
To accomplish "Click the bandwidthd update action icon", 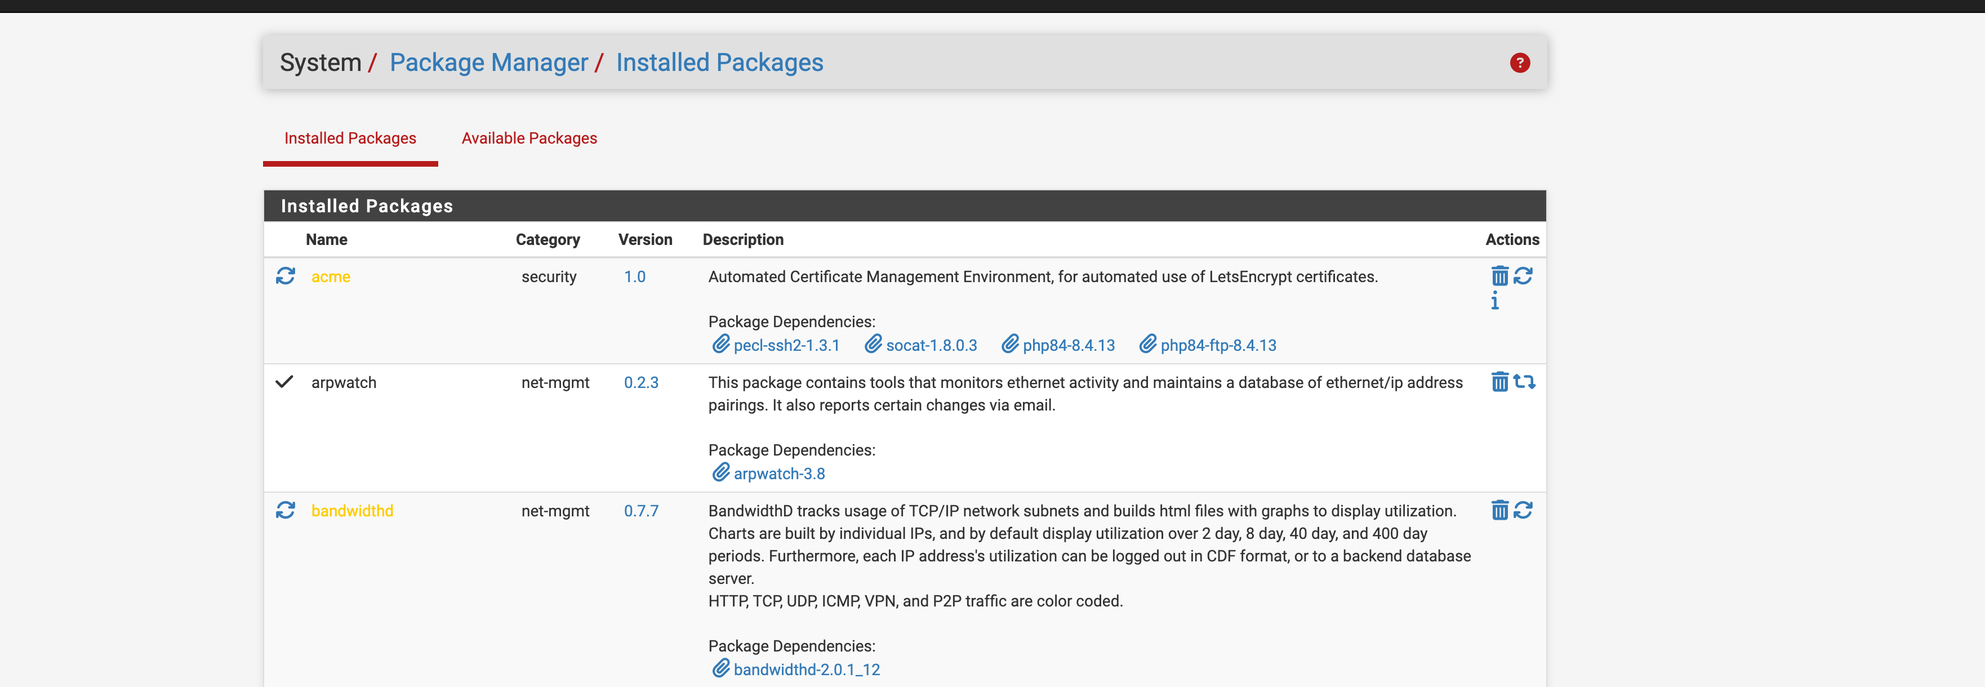I will pyautogui.click(x=1523, y=510).
